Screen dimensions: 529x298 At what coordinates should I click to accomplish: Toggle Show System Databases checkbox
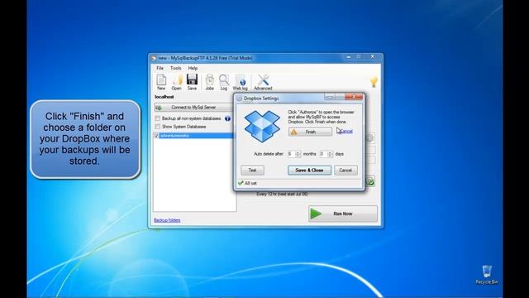click(158, 127)
